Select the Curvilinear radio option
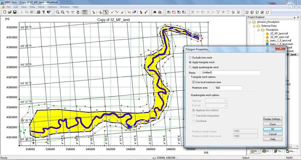This screenshot has height=160, width=301. point(193,121)
